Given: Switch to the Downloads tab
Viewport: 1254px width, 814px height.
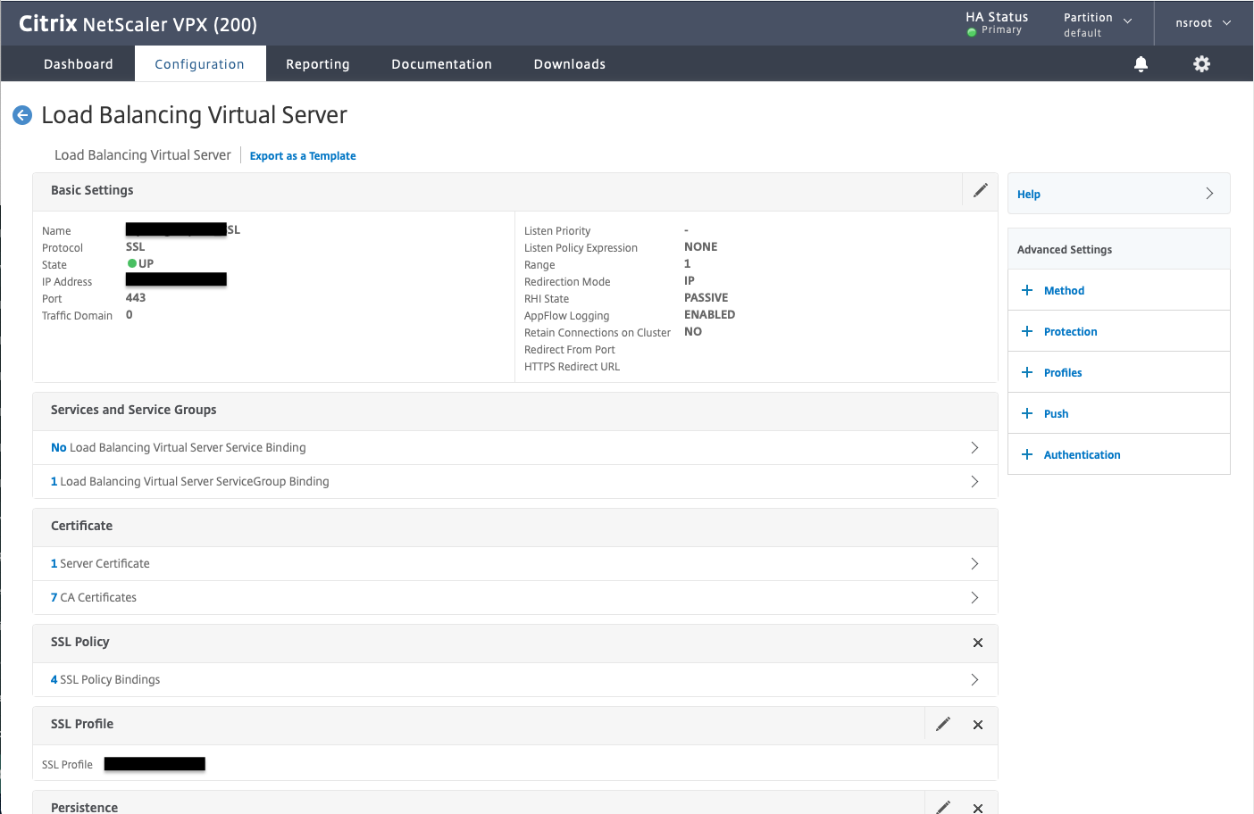Looking at the screenshot, I should 570,64.
